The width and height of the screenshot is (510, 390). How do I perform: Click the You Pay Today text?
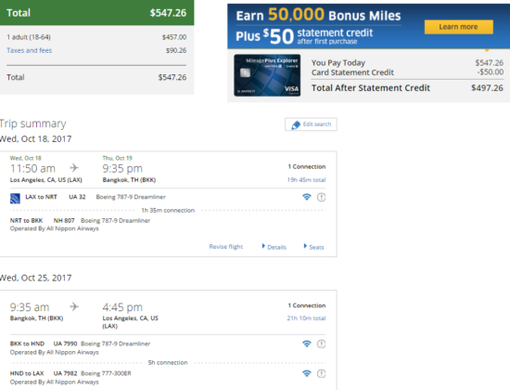click(338, 62)
